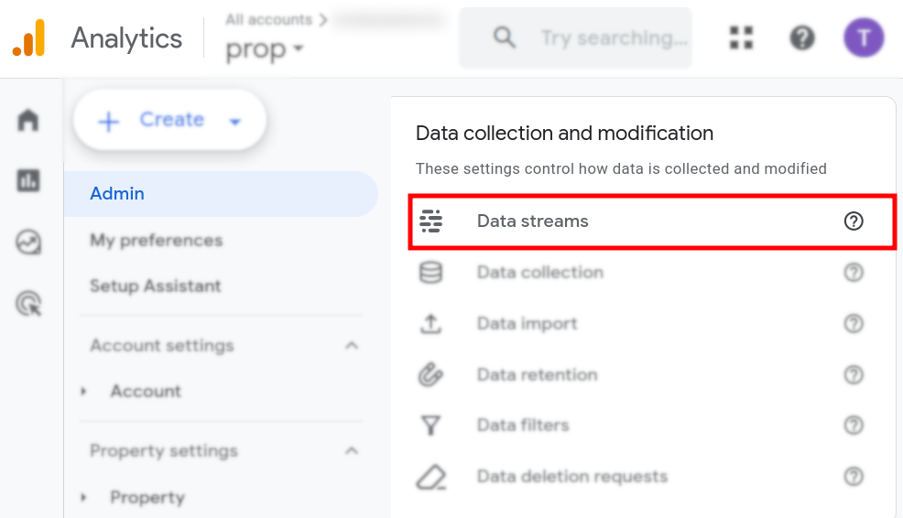Image resolution: width=903 pixels, height=518 pixels.
Task: Open the Reports bar chart icon
Action: click(x=28, y=180)
